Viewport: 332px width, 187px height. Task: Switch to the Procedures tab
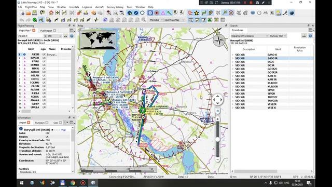tap(238, 30)
